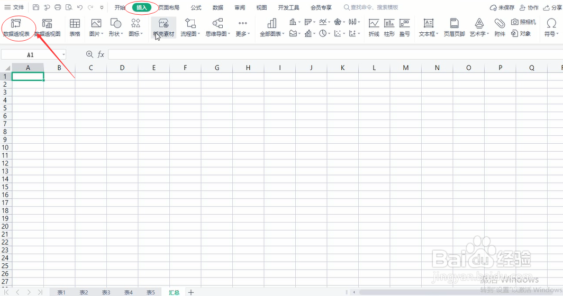
Task: Click the select-all corner of the grid
Action: [6, 68]
